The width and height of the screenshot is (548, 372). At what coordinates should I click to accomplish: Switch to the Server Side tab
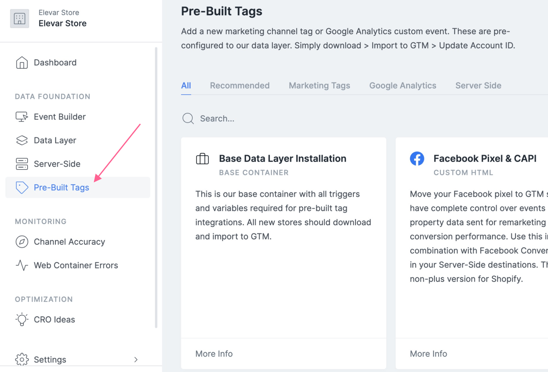tap(478, 85)
